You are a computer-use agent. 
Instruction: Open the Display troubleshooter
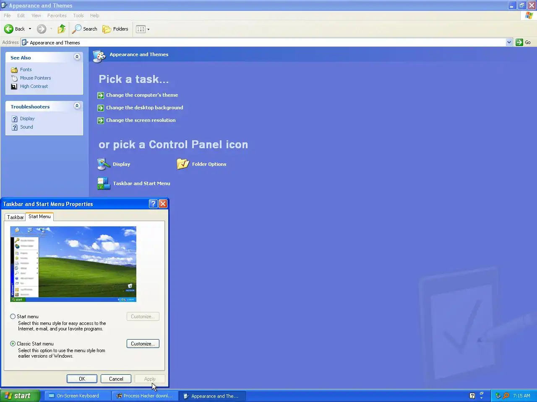click(27, 119)
